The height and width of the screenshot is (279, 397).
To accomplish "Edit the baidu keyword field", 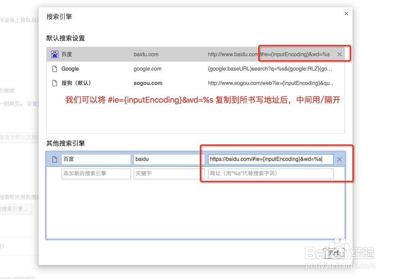I will (169, 159).
